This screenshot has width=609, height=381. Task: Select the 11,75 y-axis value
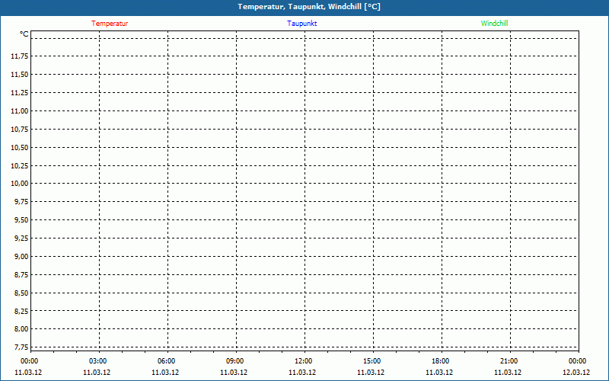[x=20, y=56]
